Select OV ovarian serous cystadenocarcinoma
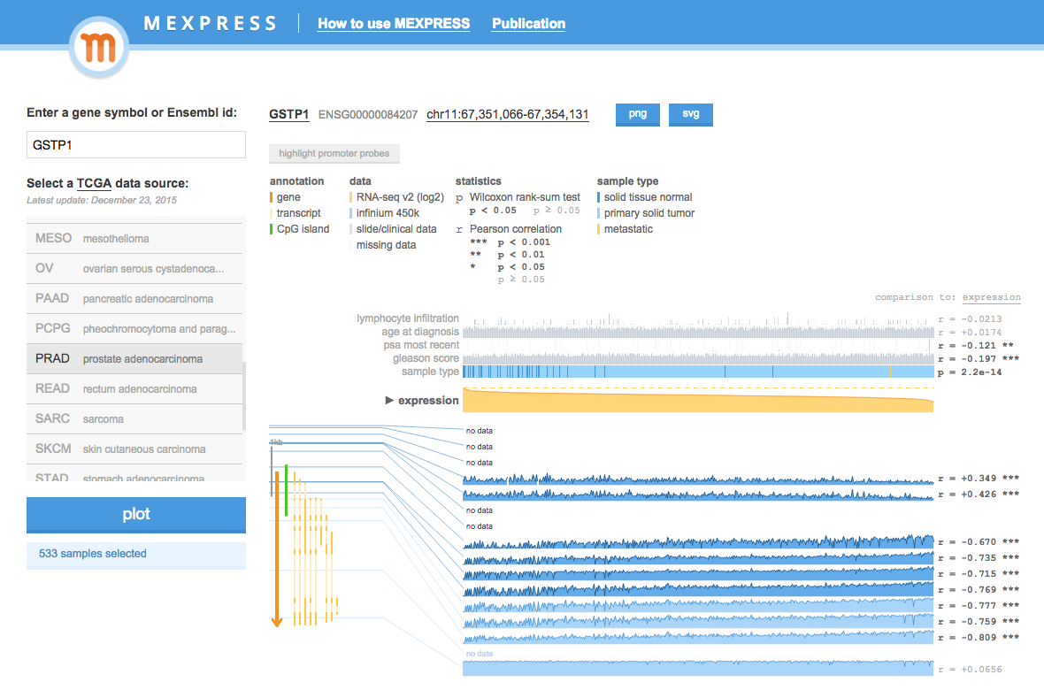The width and height of the screenshot is (1044, 690). point(134,268)
